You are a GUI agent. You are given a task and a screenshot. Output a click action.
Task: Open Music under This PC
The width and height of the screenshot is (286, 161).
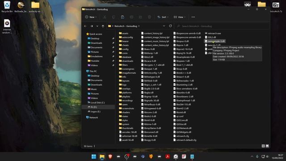point(94,89)
